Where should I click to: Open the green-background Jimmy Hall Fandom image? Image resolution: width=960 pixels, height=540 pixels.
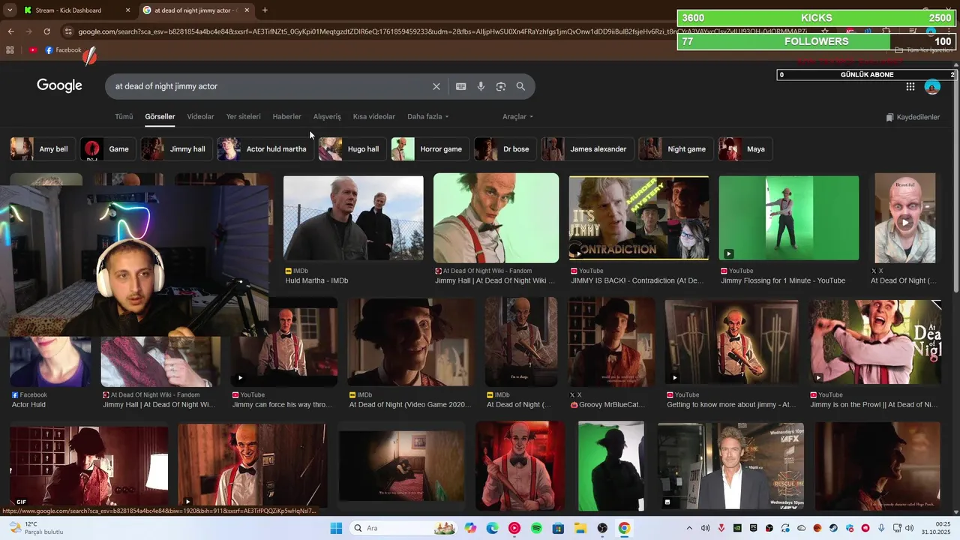[x=496, y=218]
